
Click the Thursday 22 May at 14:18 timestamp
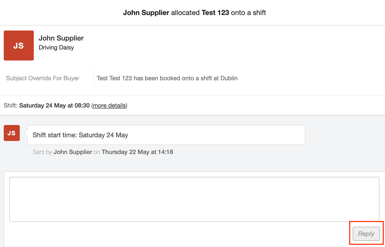[137, 152]
